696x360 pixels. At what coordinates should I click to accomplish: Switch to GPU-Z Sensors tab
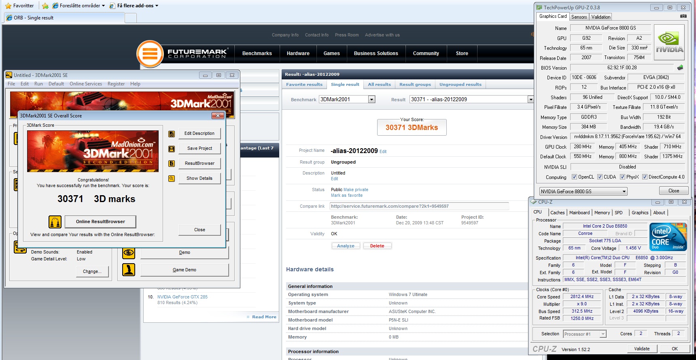(x=579, y=17)
